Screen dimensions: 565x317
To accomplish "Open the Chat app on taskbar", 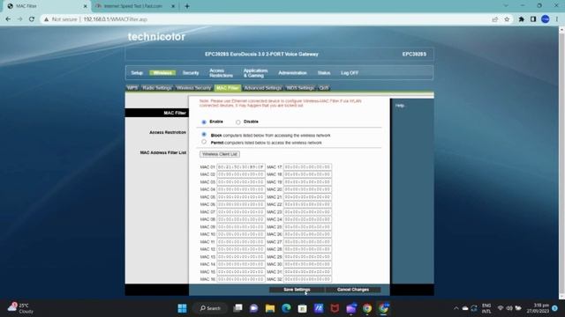I will click(253, 308).
